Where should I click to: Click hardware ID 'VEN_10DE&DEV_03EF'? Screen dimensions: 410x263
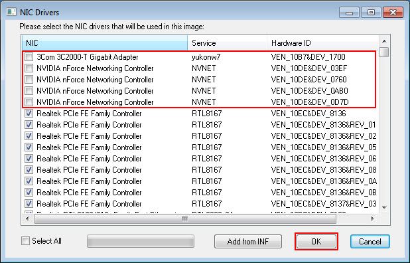click(309, 68)
